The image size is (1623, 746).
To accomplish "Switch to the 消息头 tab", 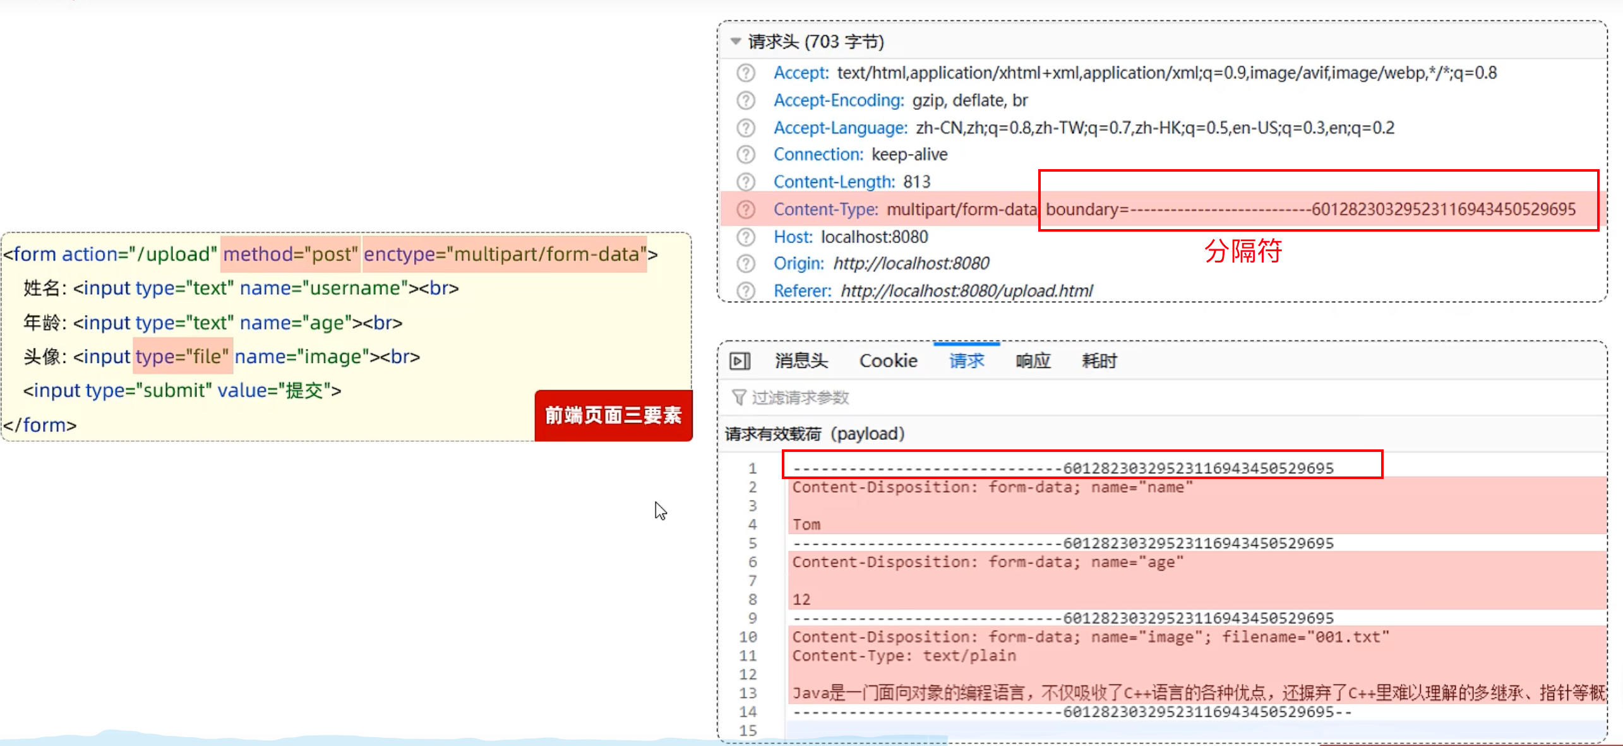I will click(x=801, y=361).
